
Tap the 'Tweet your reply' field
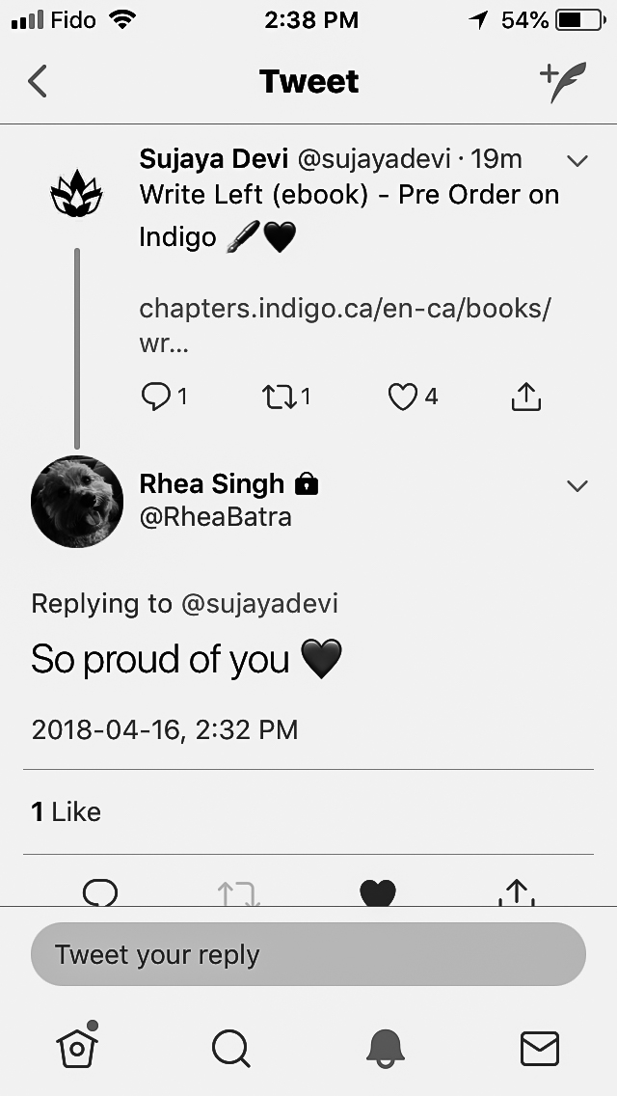click(308, 955)
